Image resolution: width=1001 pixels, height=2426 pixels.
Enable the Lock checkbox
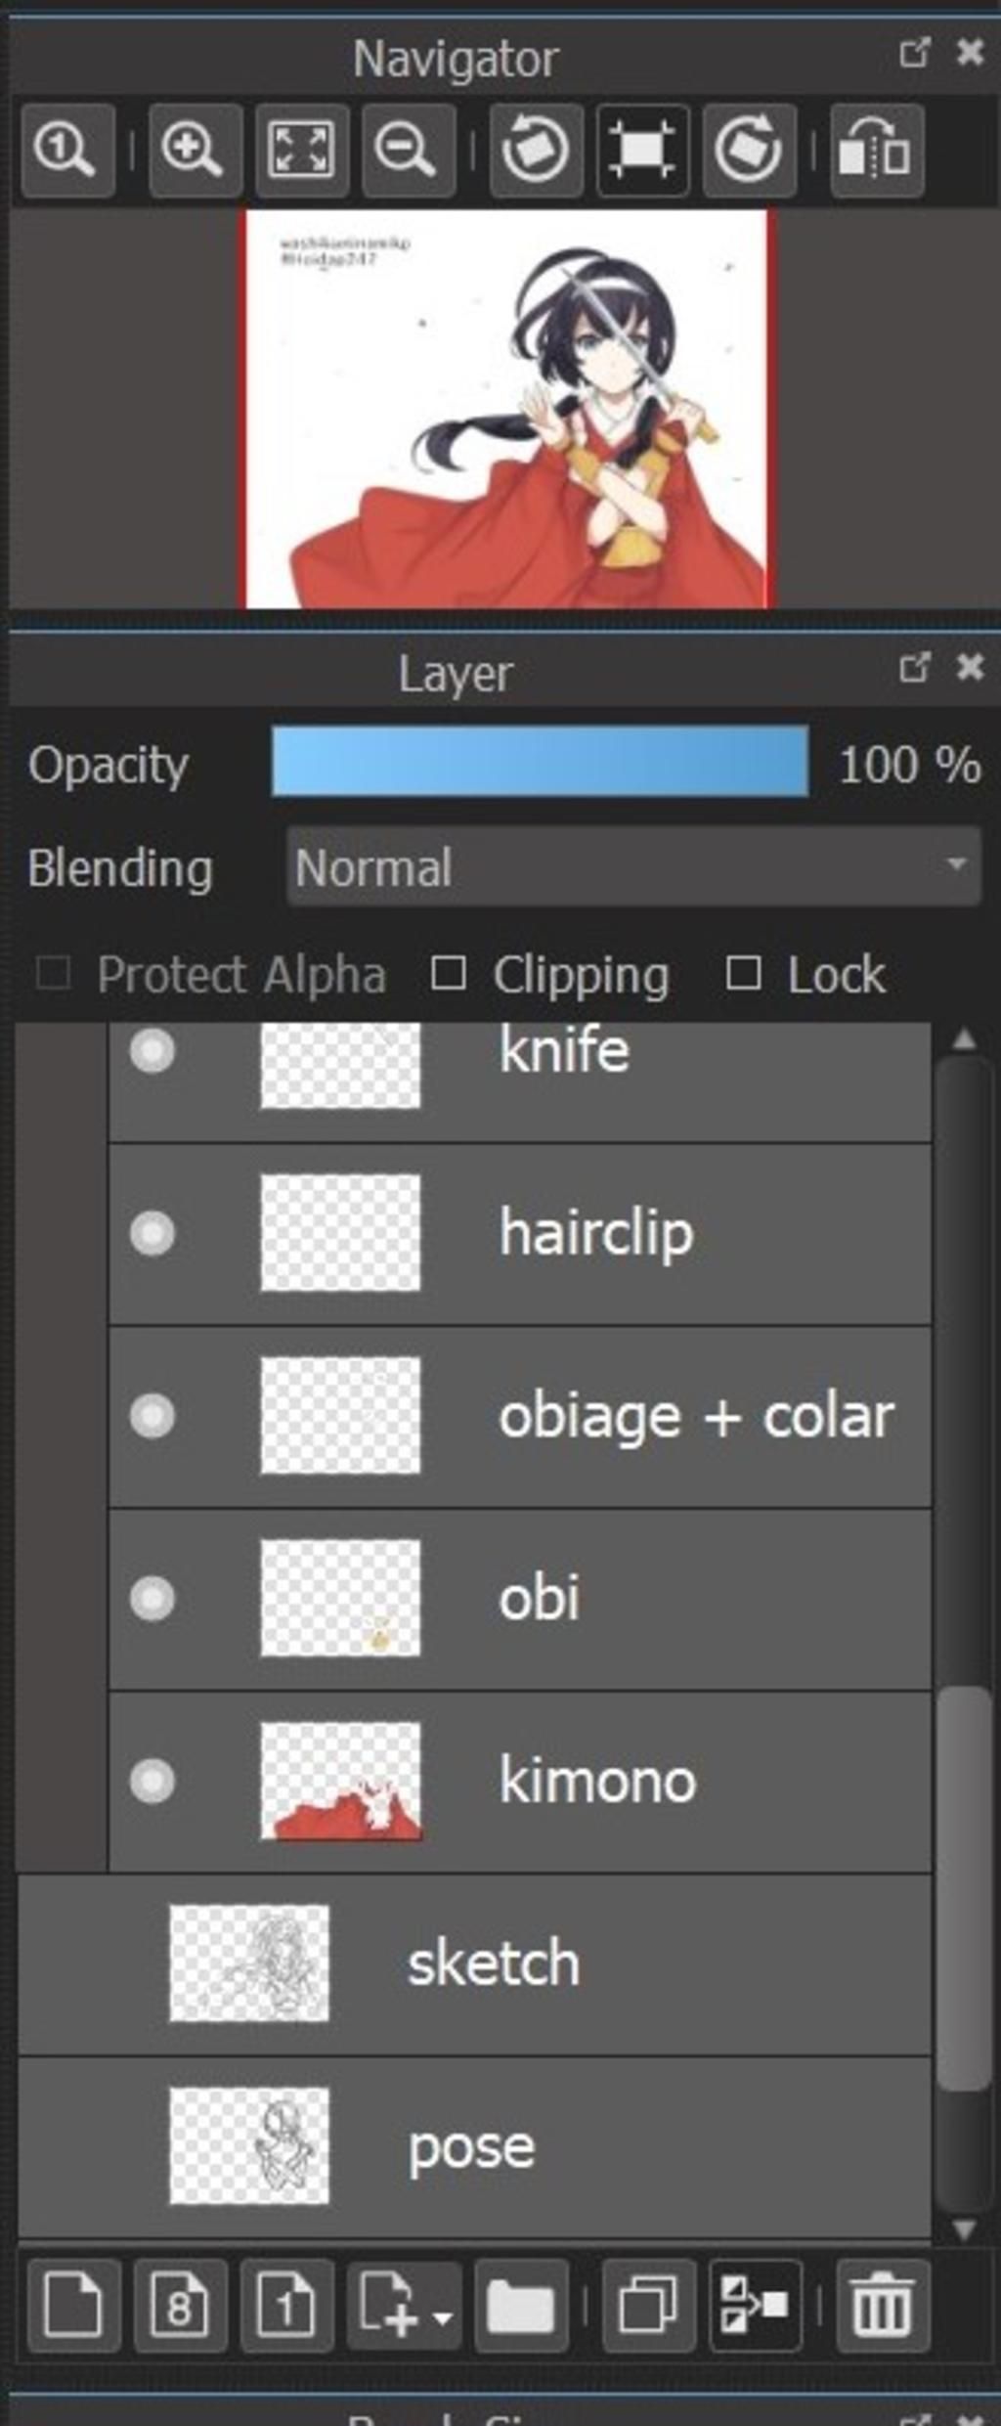[x=744, y=973]
